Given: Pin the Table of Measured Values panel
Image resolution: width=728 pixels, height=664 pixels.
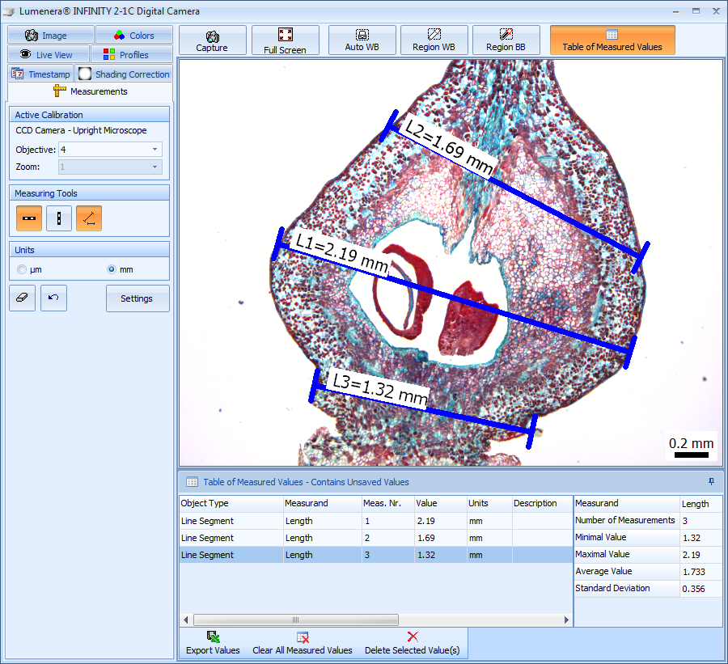Looking at the screenshot, I should [x=711, y=481].
